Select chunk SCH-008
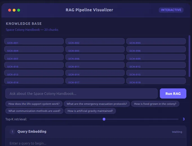Image resolution: width=192 pixels, height=146 pixels. (95, 57)
